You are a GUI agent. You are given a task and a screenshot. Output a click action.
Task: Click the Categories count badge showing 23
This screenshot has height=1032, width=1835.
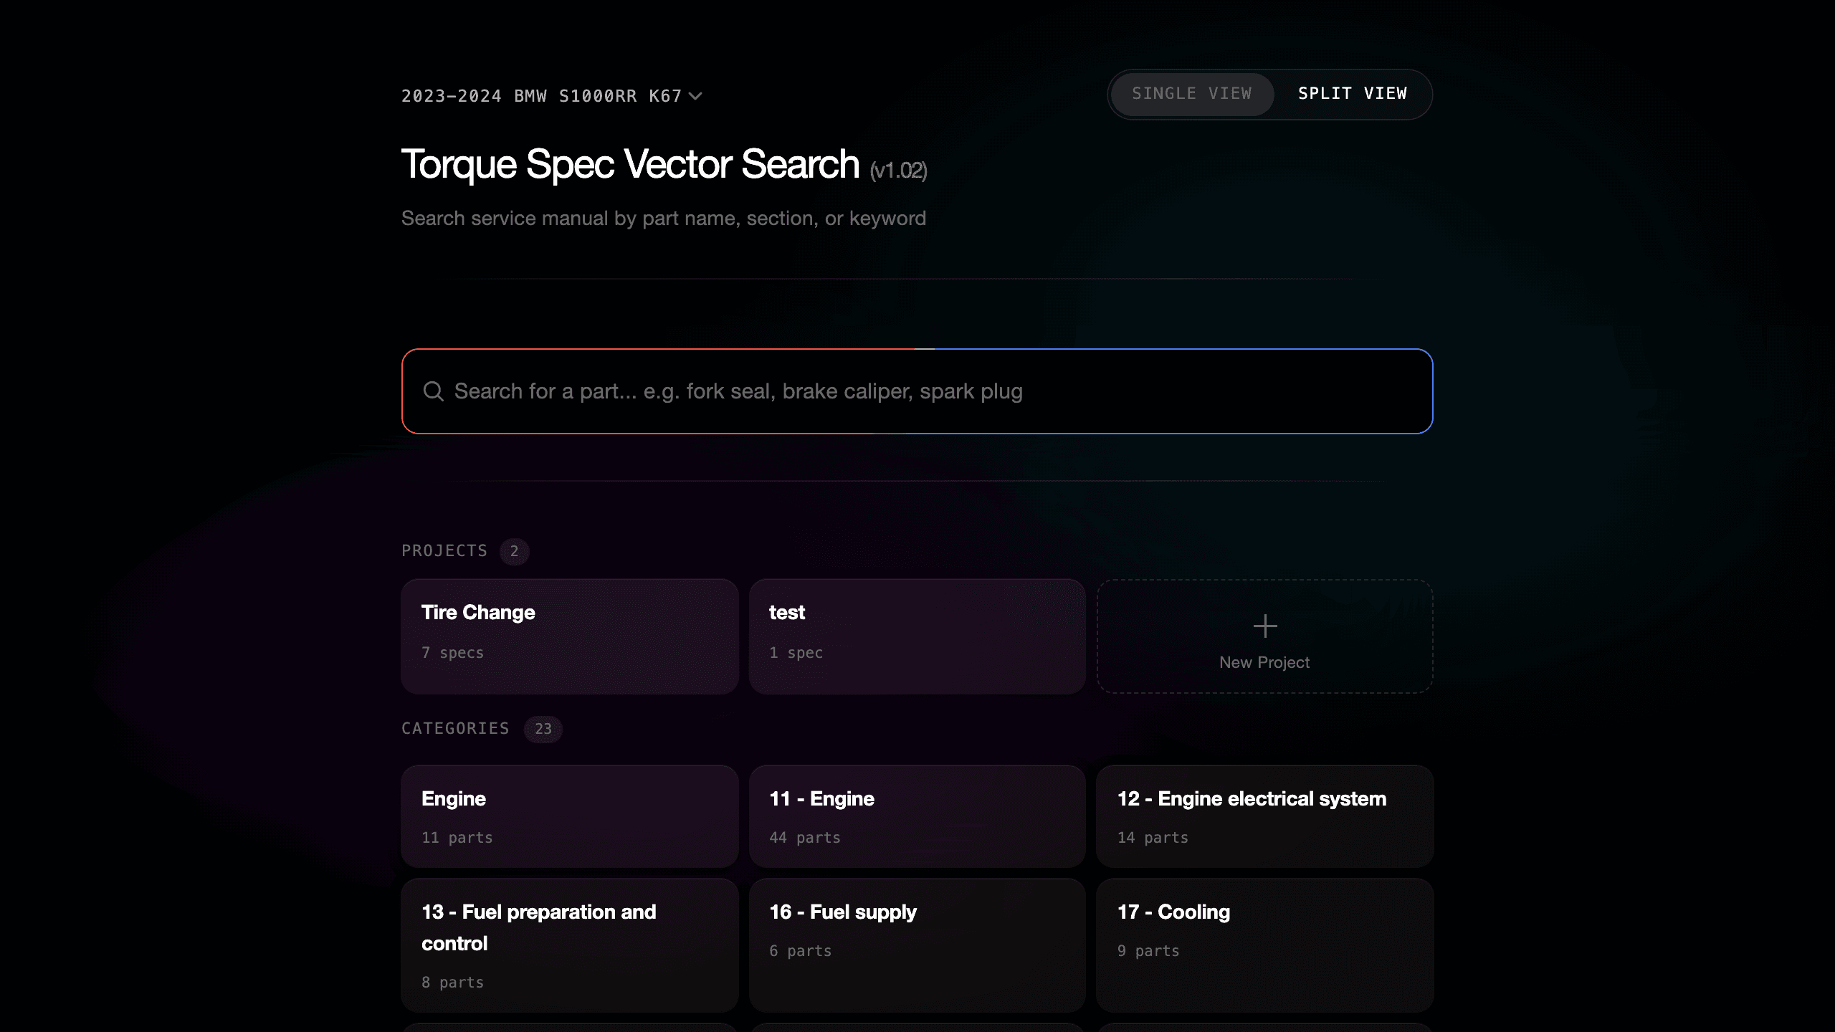[543, 729]
